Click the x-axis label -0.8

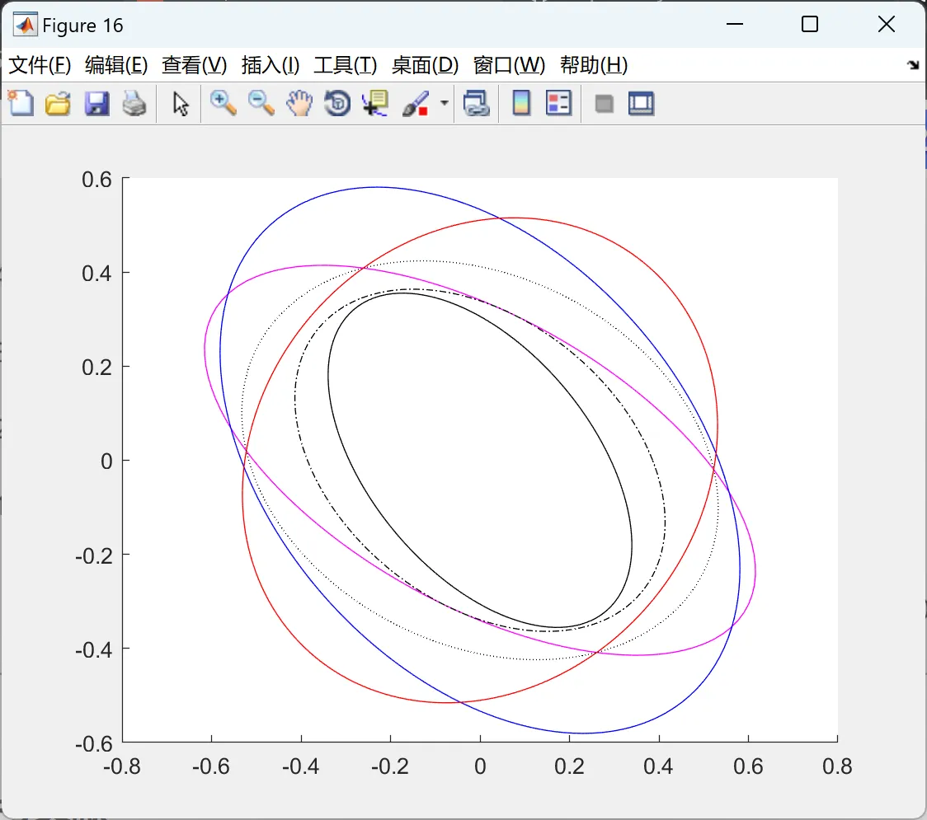click(122, 766)
